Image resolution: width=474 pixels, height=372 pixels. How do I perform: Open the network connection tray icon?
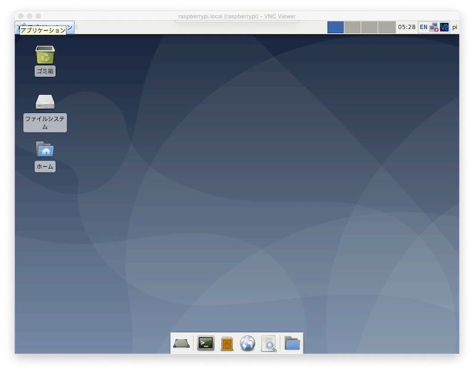tap(434, 27)
